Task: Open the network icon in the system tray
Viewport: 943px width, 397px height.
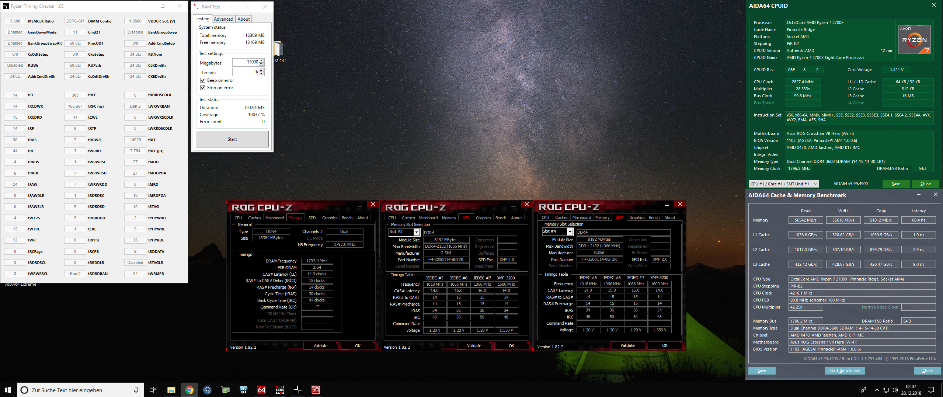Action: [x=886, y=390]
